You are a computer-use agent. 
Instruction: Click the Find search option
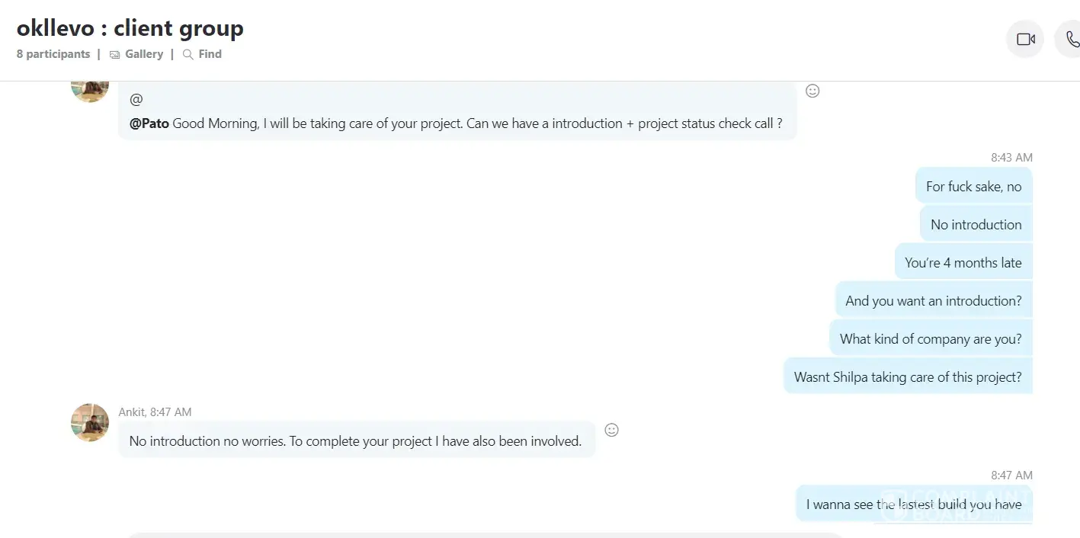point(210,54)
